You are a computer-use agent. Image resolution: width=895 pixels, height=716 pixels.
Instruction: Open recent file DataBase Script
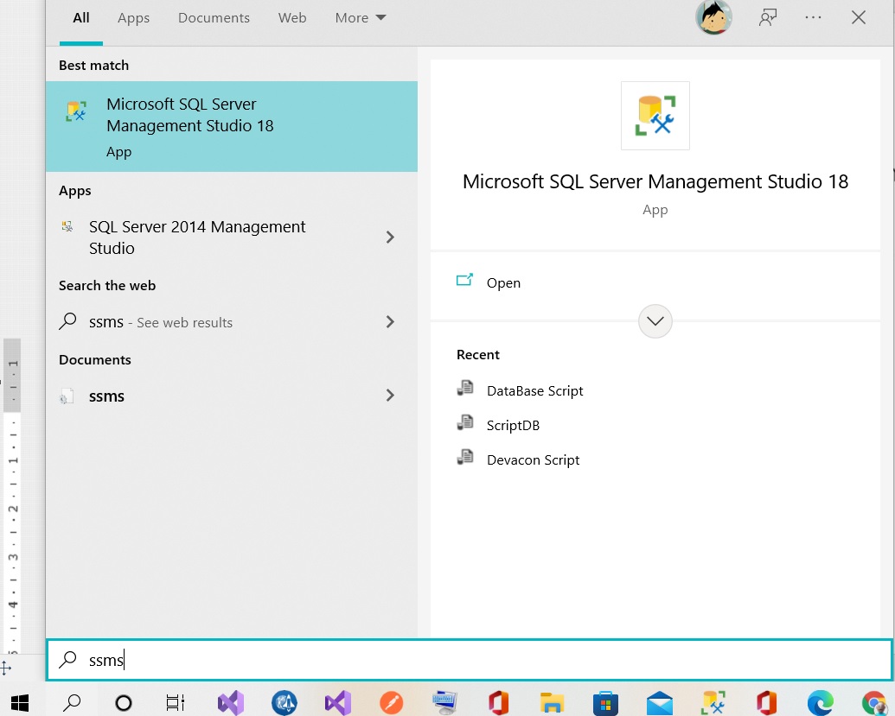(x=534, y=390)
